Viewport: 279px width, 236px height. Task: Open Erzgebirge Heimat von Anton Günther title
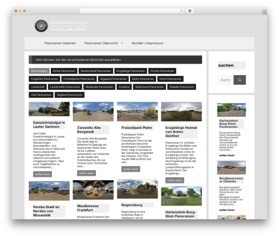tap(181, 132)
